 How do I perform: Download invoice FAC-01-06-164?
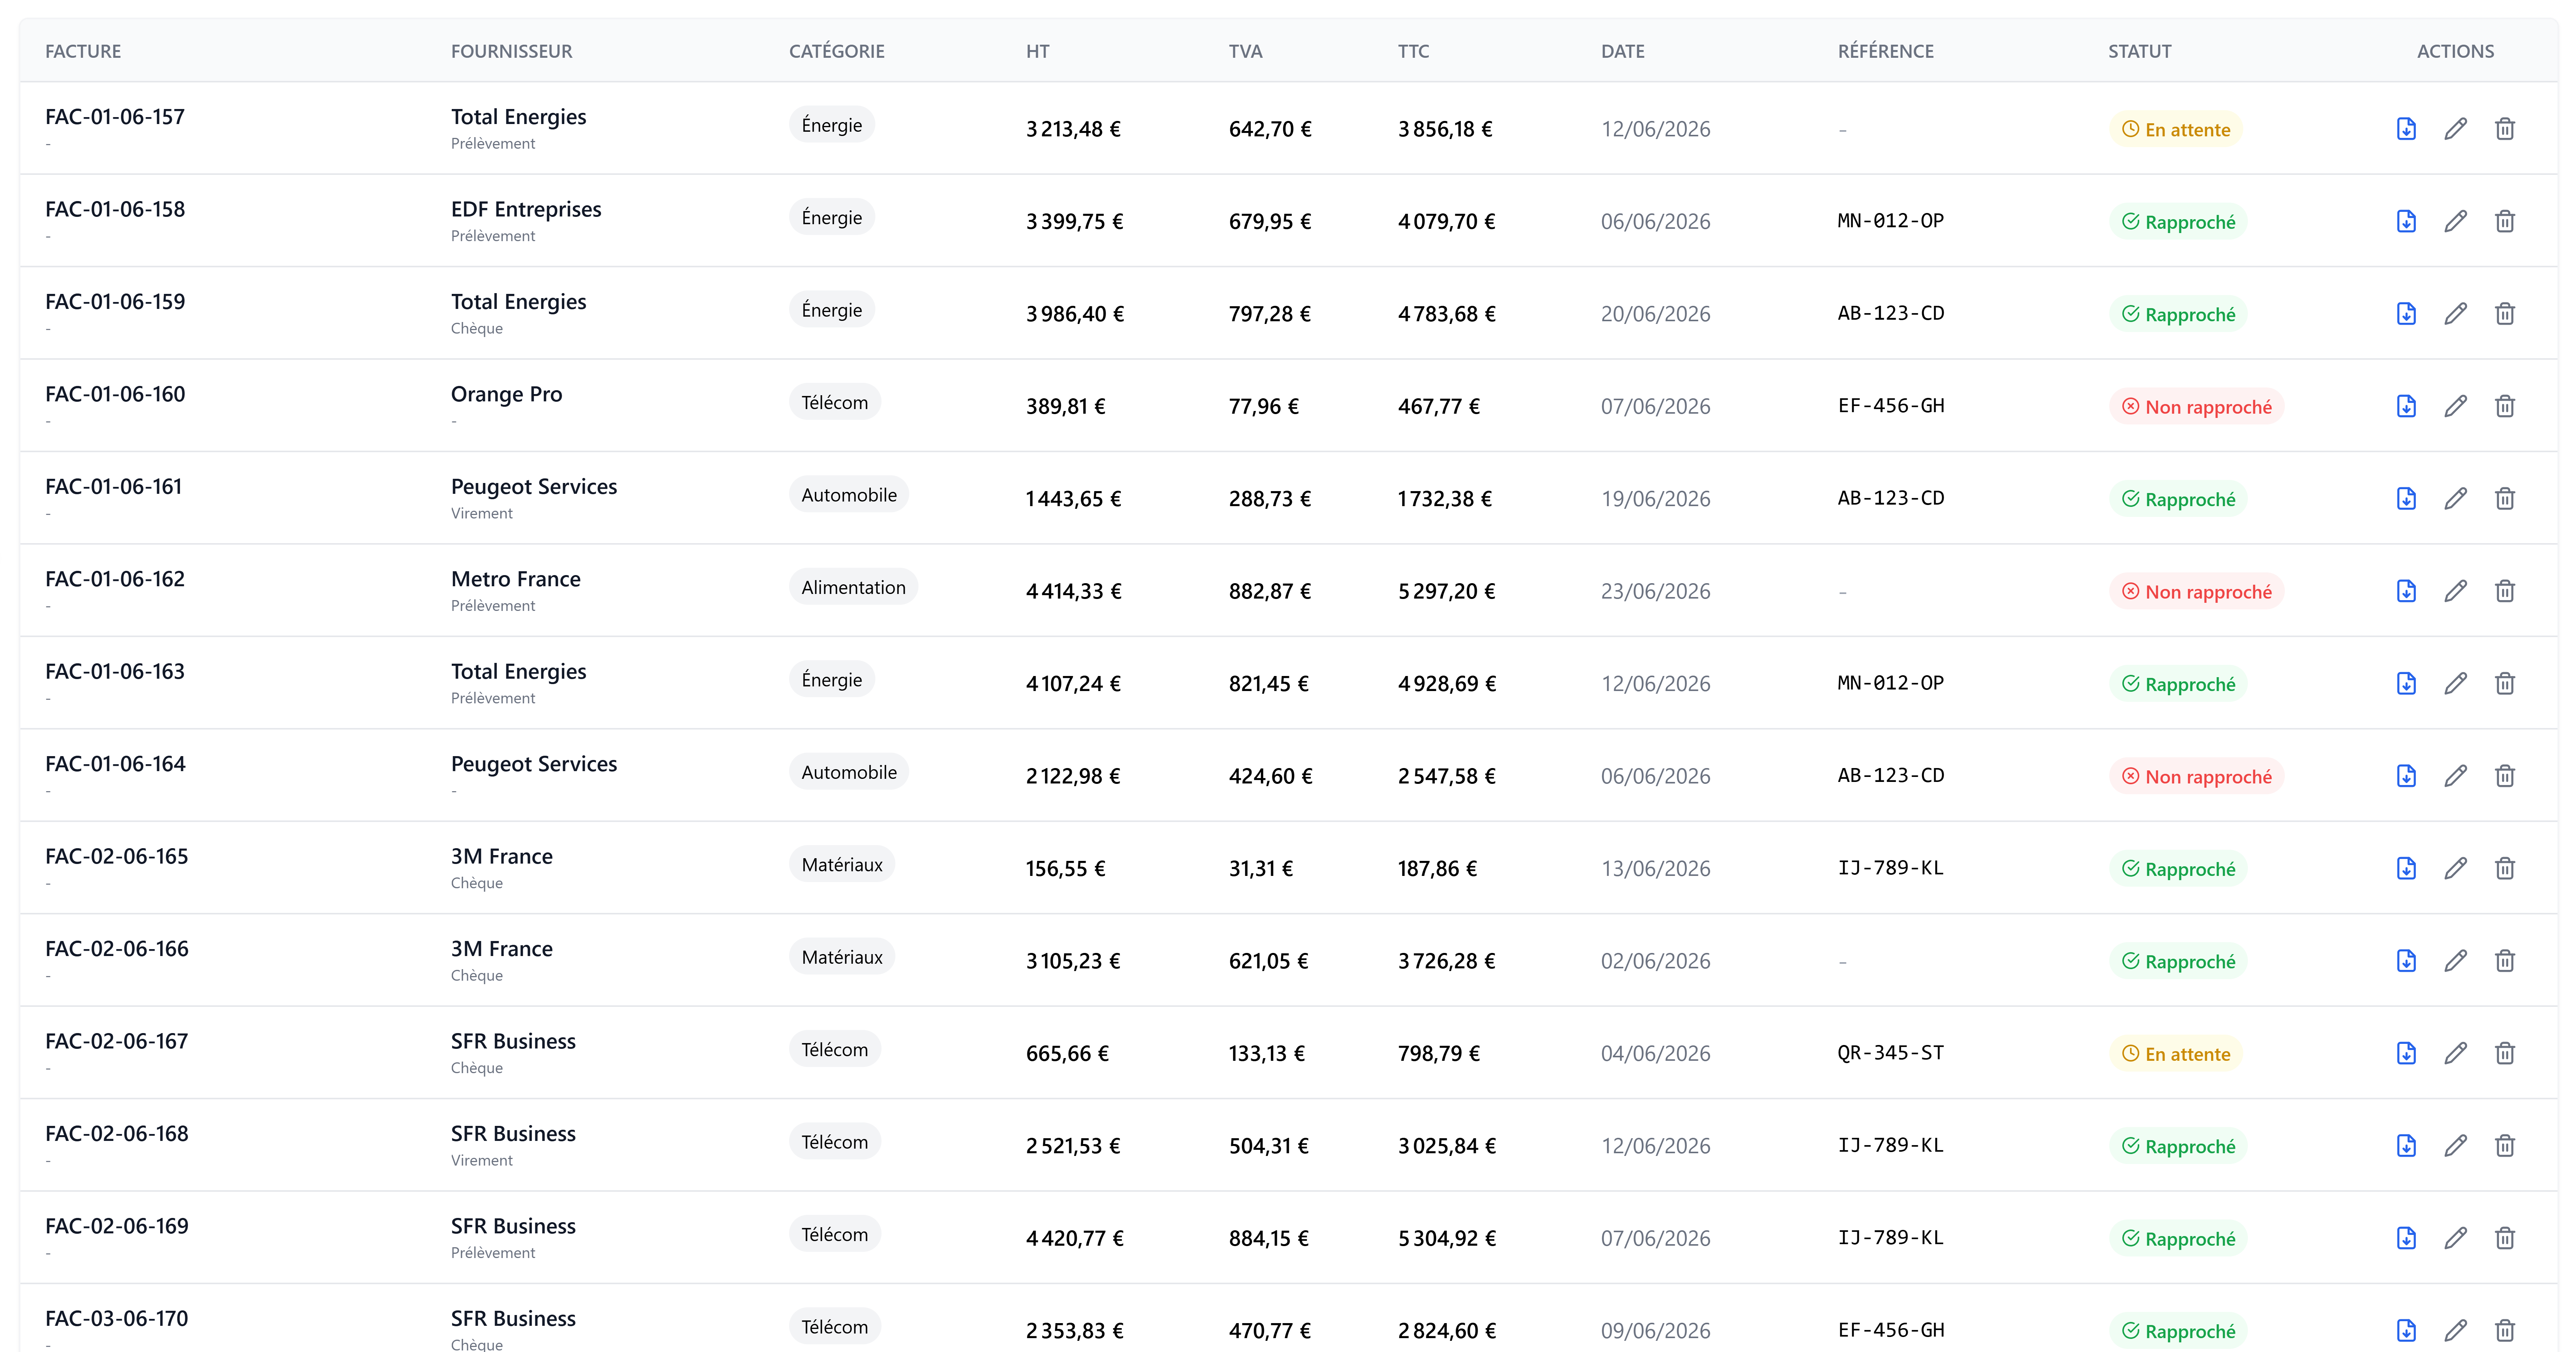coord(2406,776)
